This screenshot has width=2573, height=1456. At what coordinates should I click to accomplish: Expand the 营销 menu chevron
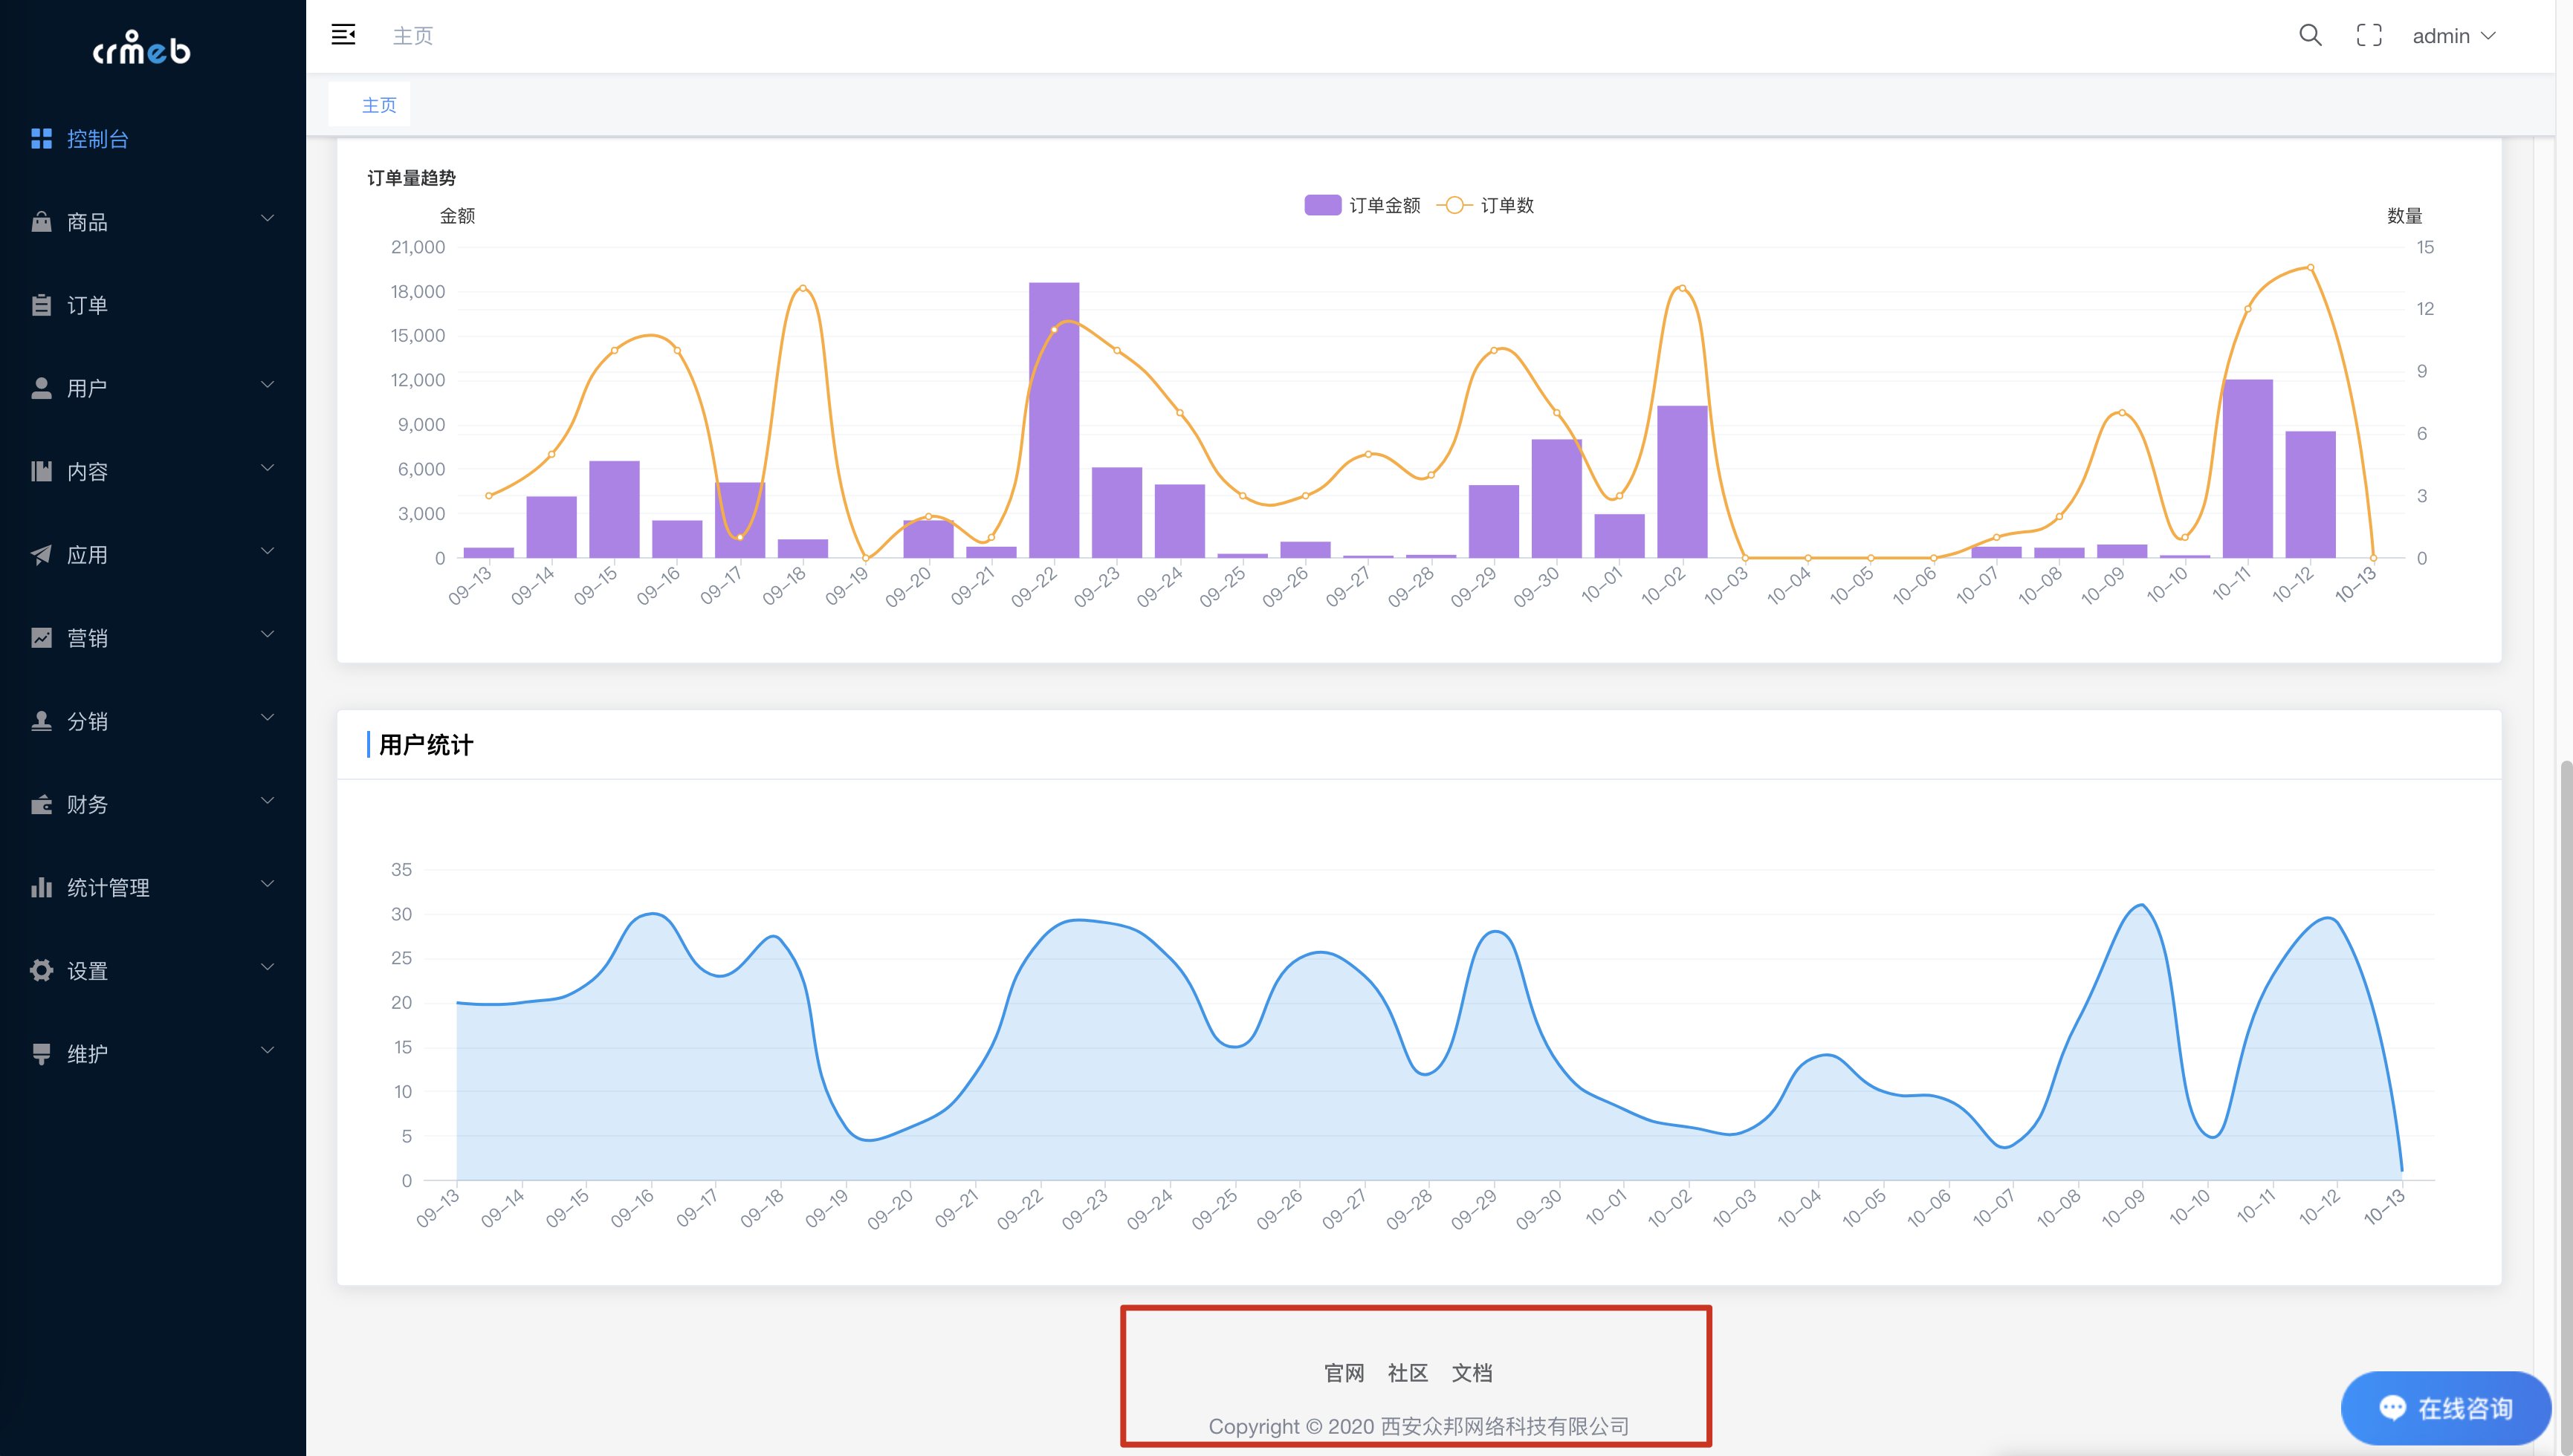pos(267,634)
